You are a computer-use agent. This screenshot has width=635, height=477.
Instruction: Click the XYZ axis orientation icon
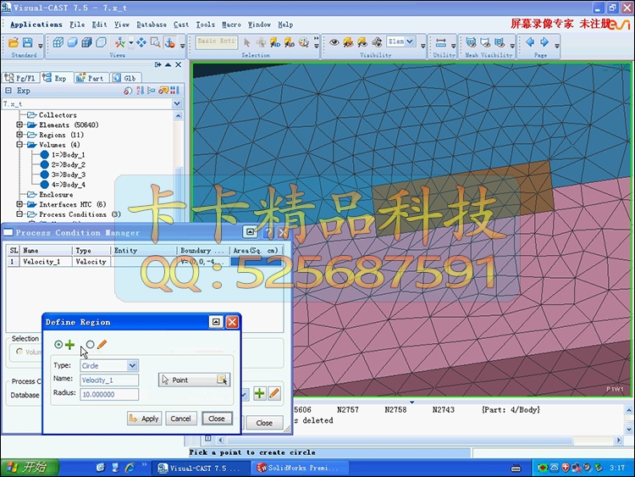point(120,42)
